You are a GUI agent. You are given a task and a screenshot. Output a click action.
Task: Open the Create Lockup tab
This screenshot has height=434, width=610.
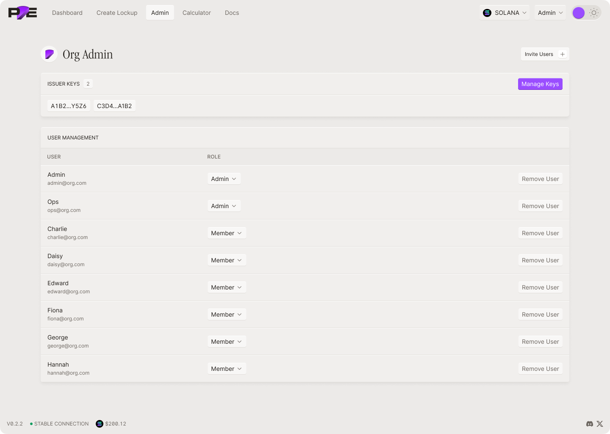point(117,13)
